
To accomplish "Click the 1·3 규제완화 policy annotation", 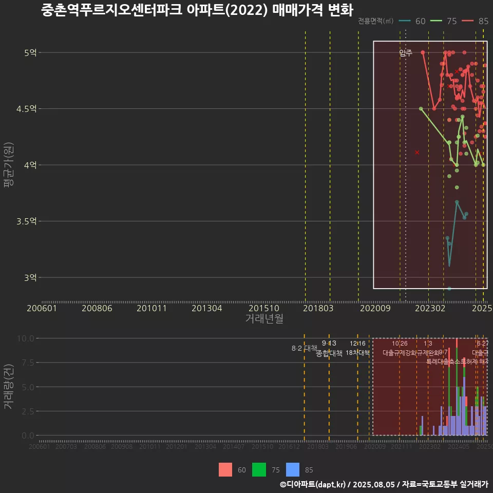I will [x=428, y=348].
